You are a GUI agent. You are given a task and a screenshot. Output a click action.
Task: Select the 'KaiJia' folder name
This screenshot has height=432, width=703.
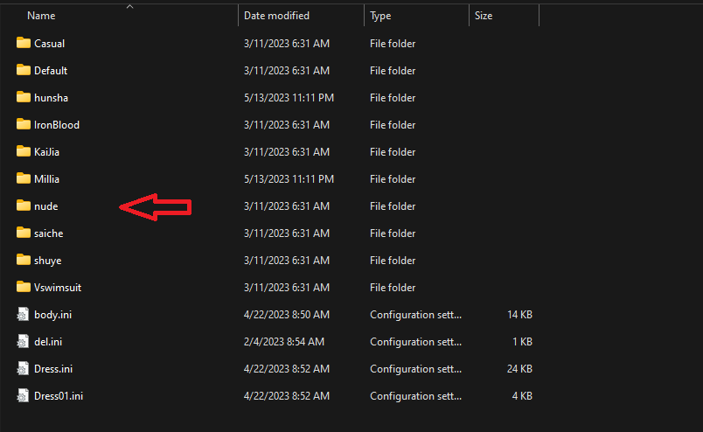pyautogui.click(x=46, y=152)
